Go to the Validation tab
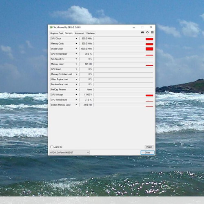The height and width of the screenshot is (204, 204). [x=91, y=33]
